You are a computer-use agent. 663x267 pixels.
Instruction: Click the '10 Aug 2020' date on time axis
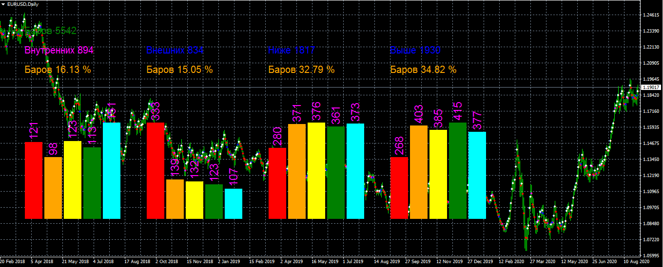[x=636, y=262]
